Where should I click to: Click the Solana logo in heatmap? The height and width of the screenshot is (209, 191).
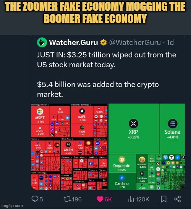click(173, 123)
